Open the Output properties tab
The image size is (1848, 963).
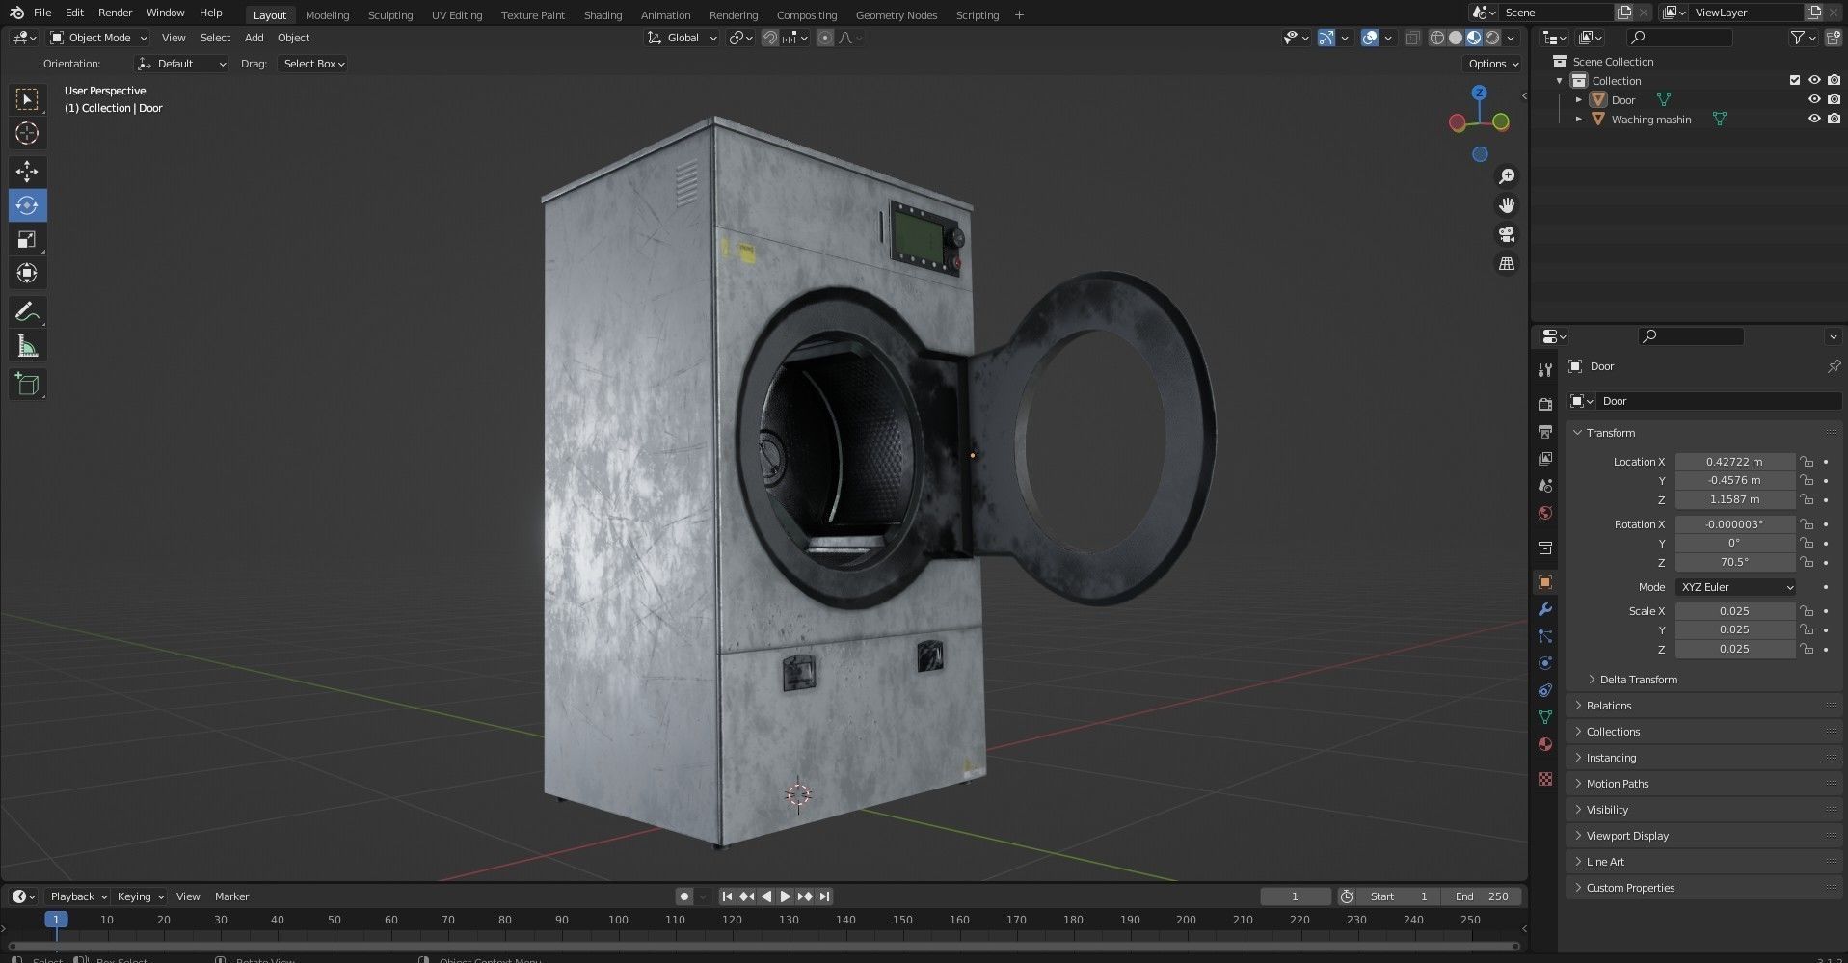pyautogui.click(x=1545, y=431)
